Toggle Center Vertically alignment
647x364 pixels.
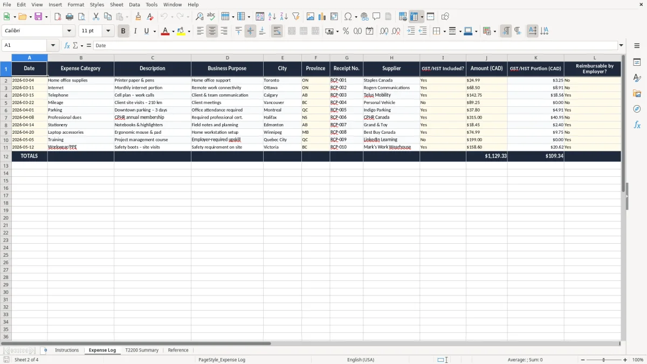(250, 31)
